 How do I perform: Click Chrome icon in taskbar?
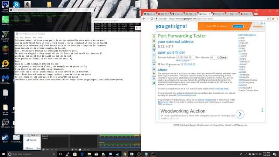125,154
